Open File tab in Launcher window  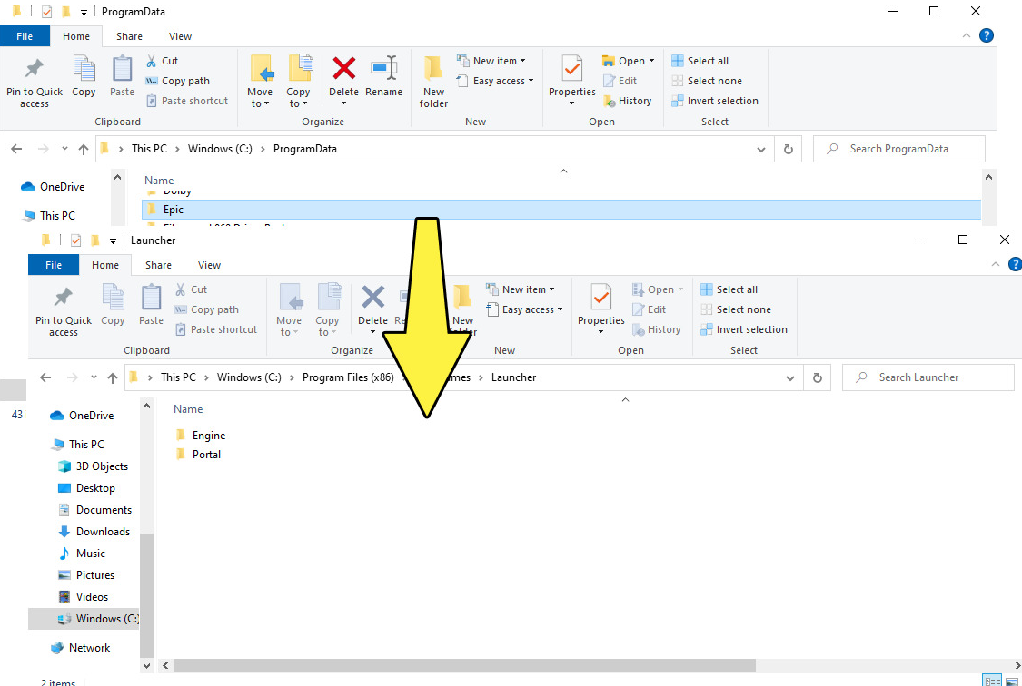54,265
